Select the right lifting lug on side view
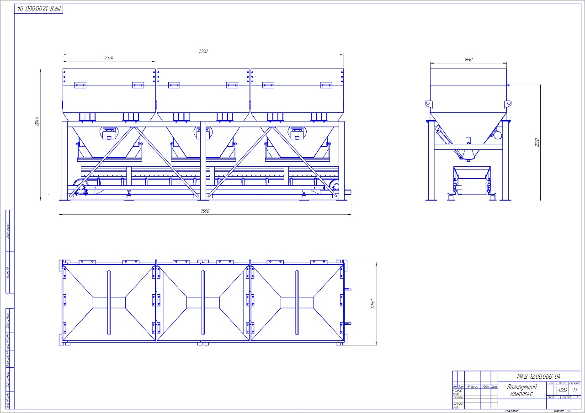585x413 pixels. coord(508,104)
